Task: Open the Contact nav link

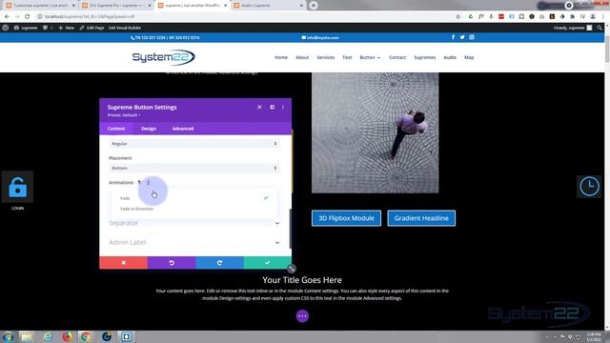Action: 397,57
